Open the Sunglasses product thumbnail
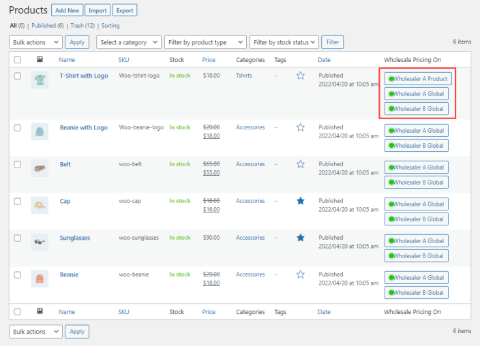This screenshot has height=346, width=480. tap(40, 242)
